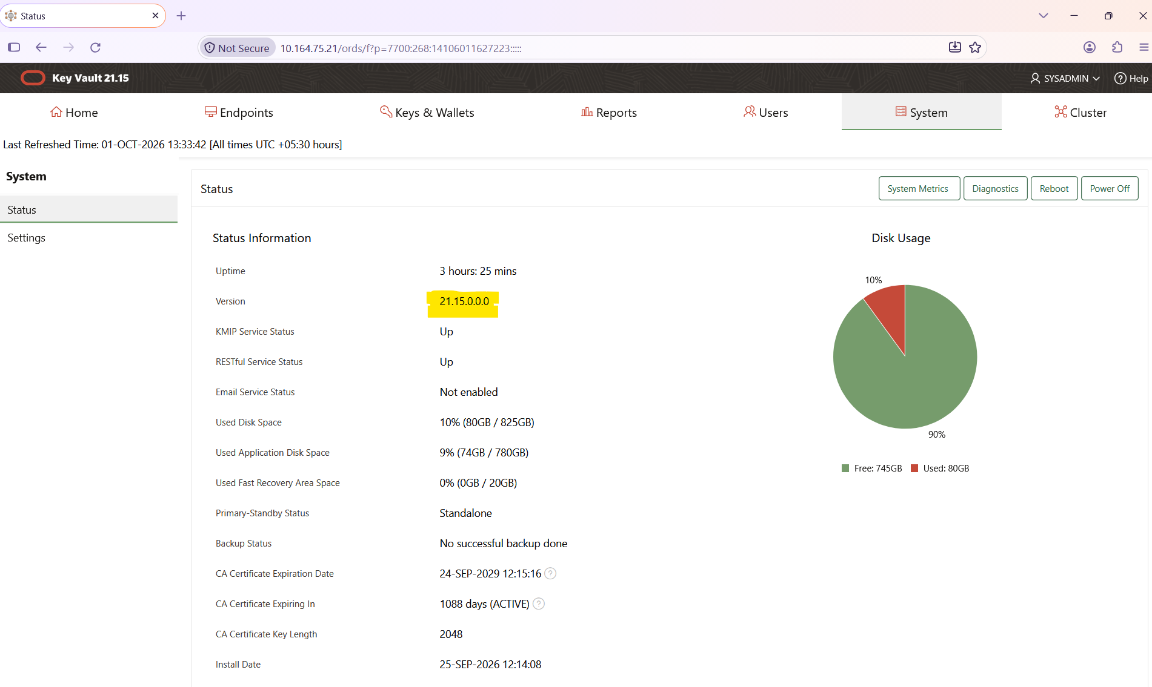Click the Oracle Key Vault logo icon
The image size is (1152, 687).
click(33, 78)
